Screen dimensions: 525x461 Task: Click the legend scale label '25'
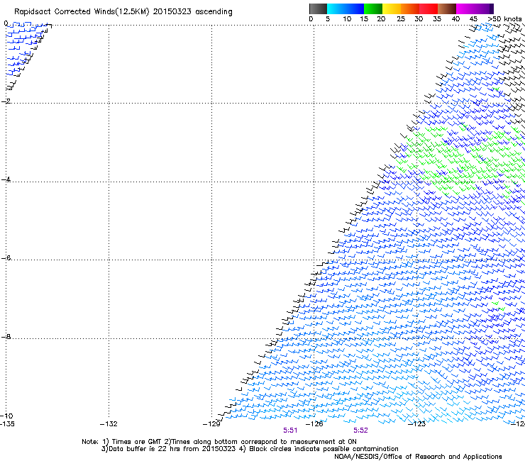coord(401,19)
